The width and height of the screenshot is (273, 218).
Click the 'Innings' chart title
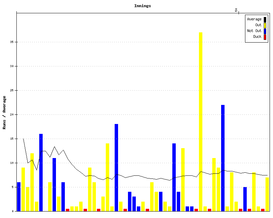coord(142,6)
